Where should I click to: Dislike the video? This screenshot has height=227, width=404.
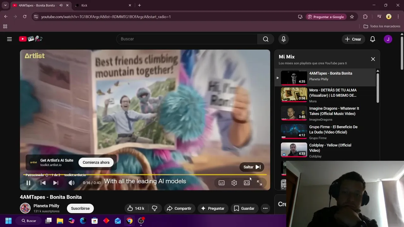pyautogui.click(x=155, y=208)
